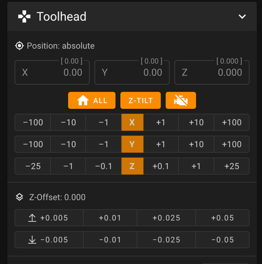Click the X position input field
262x264 pixels.
(52, 73)
